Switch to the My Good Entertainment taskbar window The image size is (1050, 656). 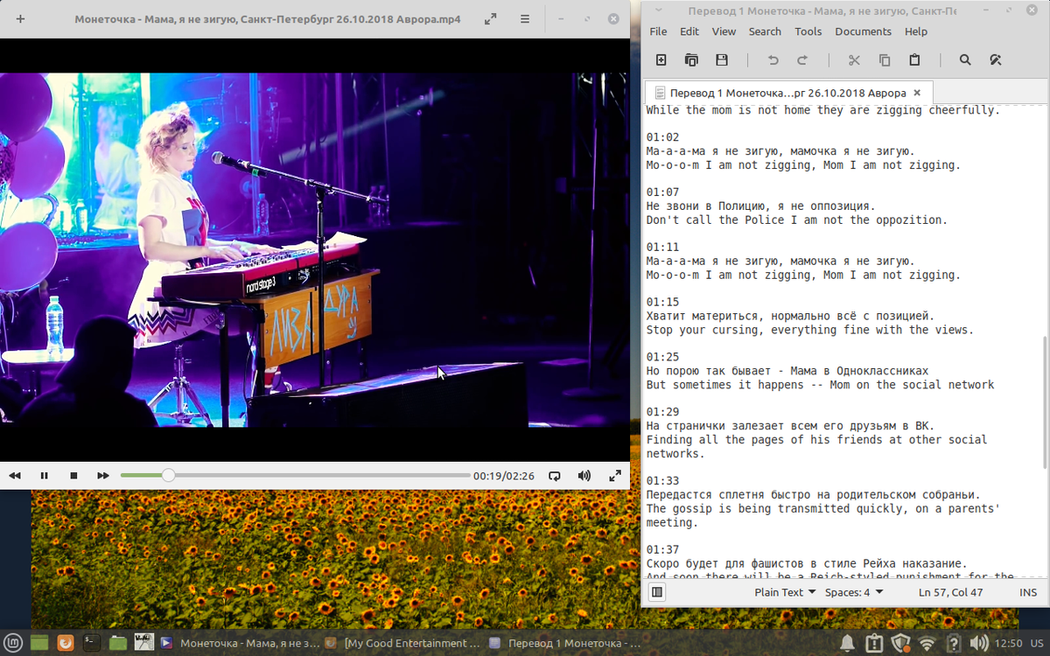402,643
